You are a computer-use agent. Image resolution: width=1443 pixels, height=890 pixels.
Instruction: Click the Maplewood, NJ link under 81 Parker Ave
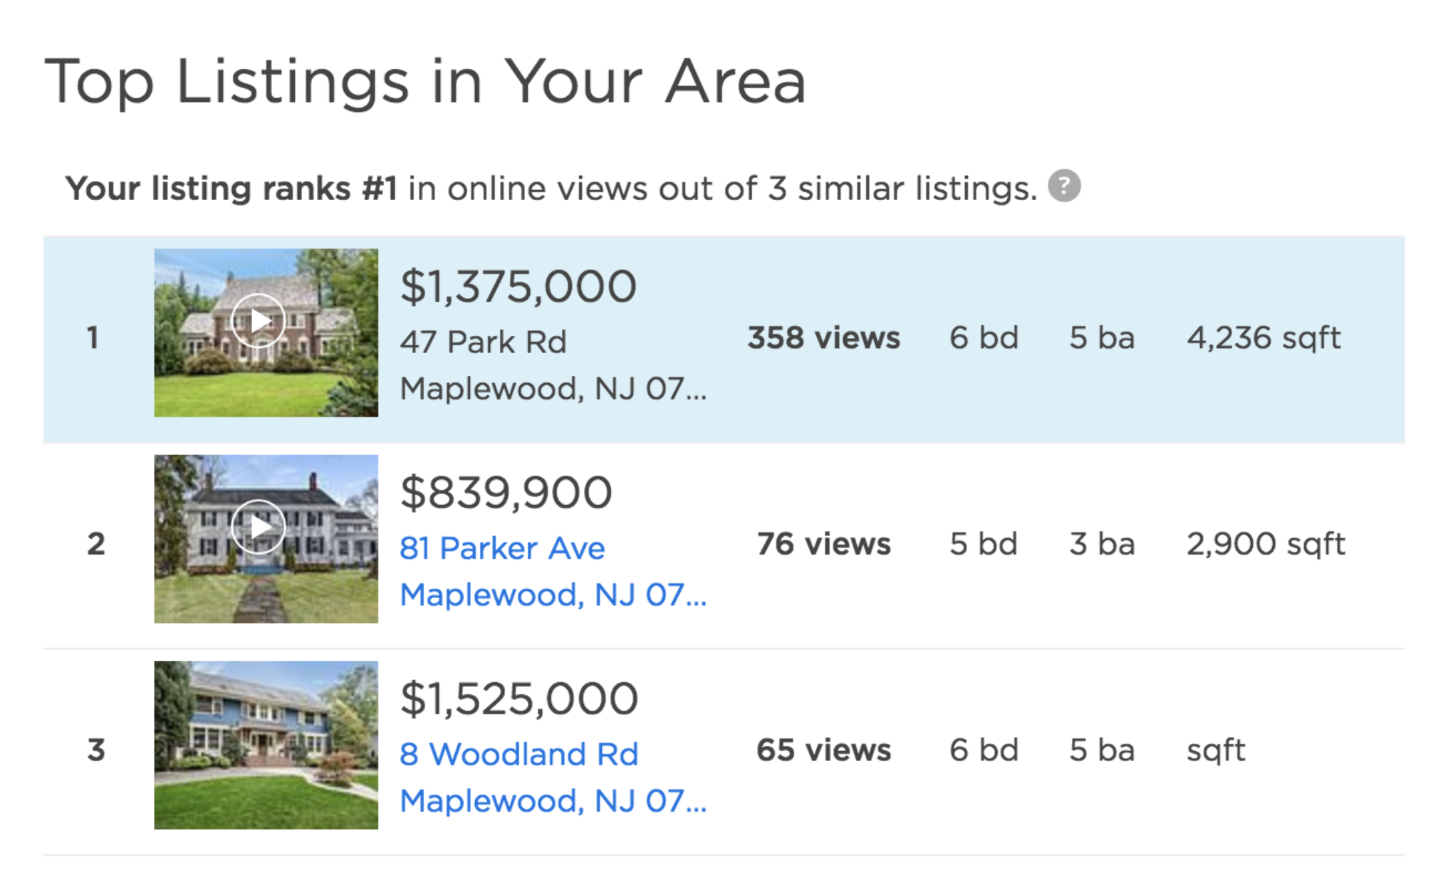[x=553, y=595]
